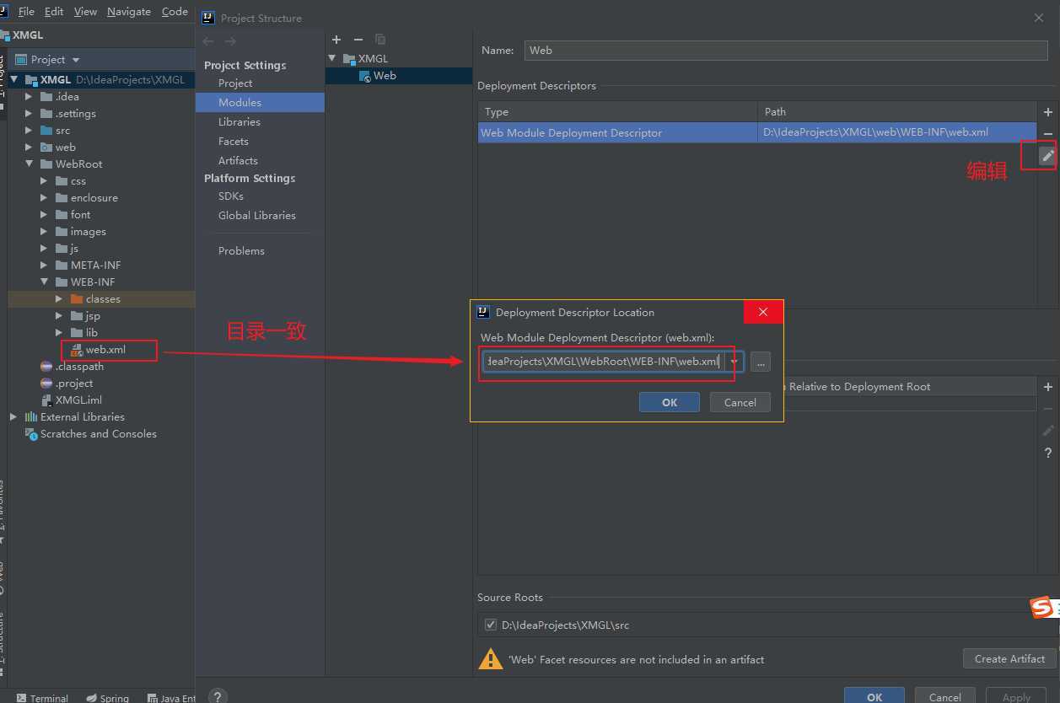
Task: Click the web.xml path input field
Action: [603, 362]
